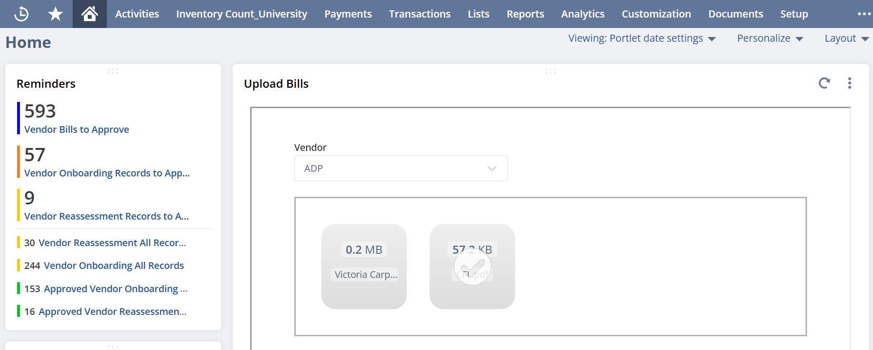Viewport: 873px width, 350px height.
Task: Go to Home via house icon
Action: [x=90, y=14]
